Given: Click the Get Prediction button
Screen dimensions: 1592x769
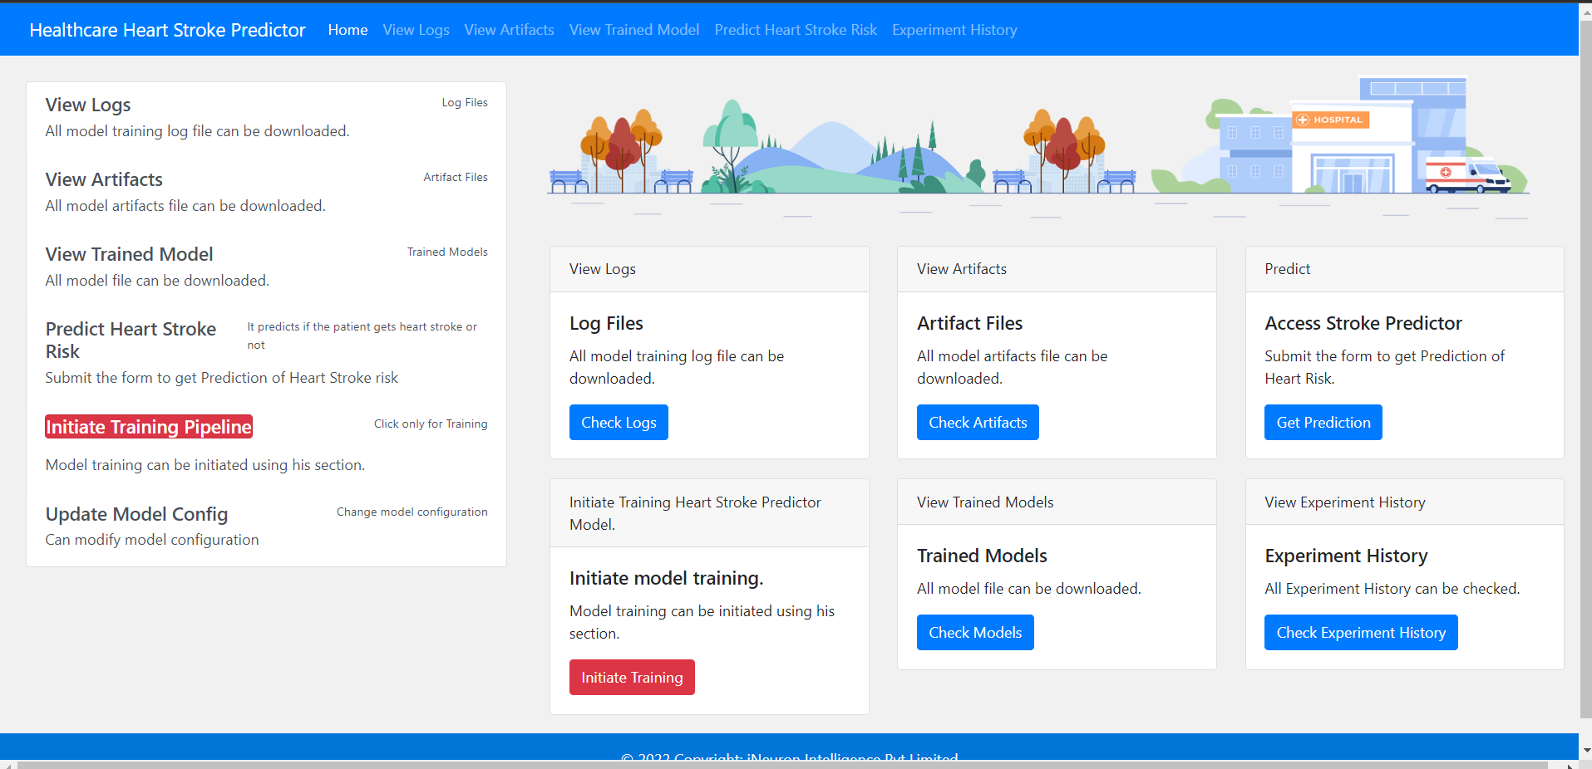Looking at the screenshot, I should coord(1323,422).
